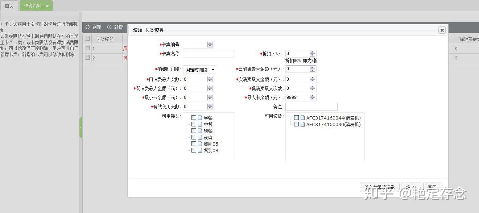Click the 新增 add icon
The height and width of the screenshot is (213, 479).
coord(110,27)
